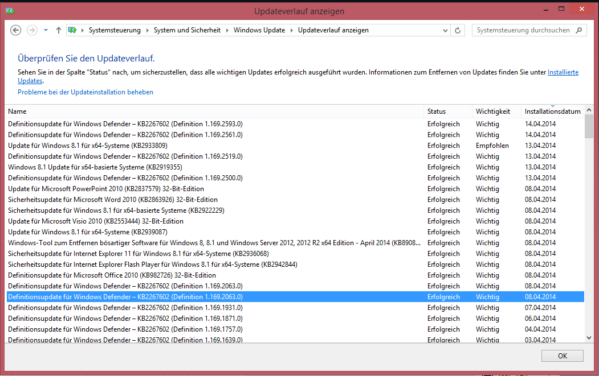Open recent locations dropdown arrow
Viewport: 599px width, 376px height.
[x=46, y=30]
